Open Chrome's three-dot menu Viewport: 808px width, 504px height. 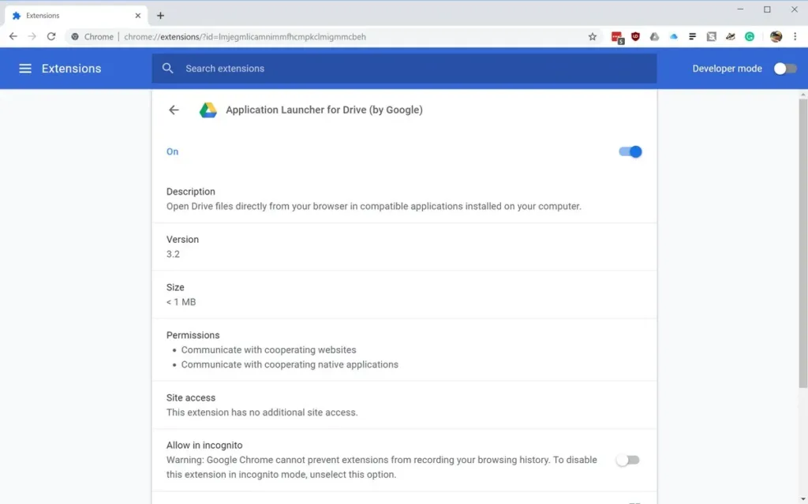[x=795, y=36]
